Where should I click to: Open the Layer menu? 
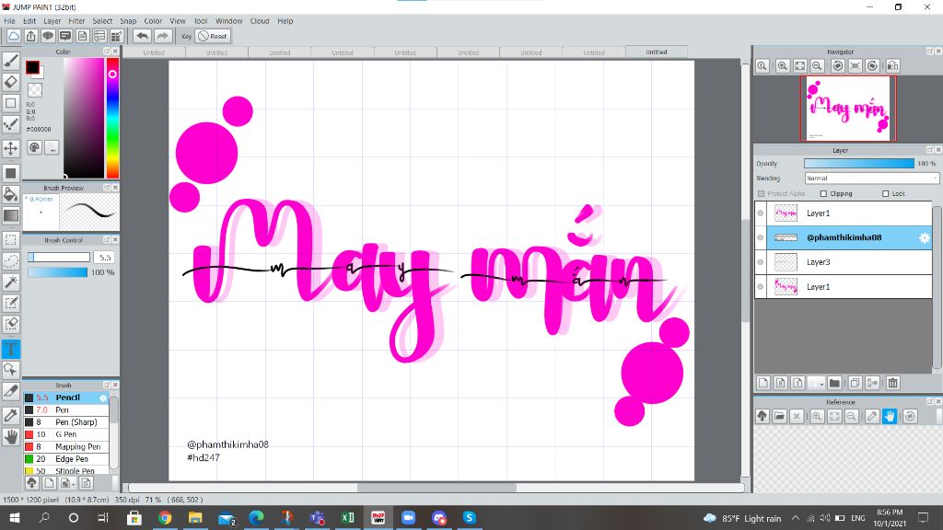[x=52, y=21]
